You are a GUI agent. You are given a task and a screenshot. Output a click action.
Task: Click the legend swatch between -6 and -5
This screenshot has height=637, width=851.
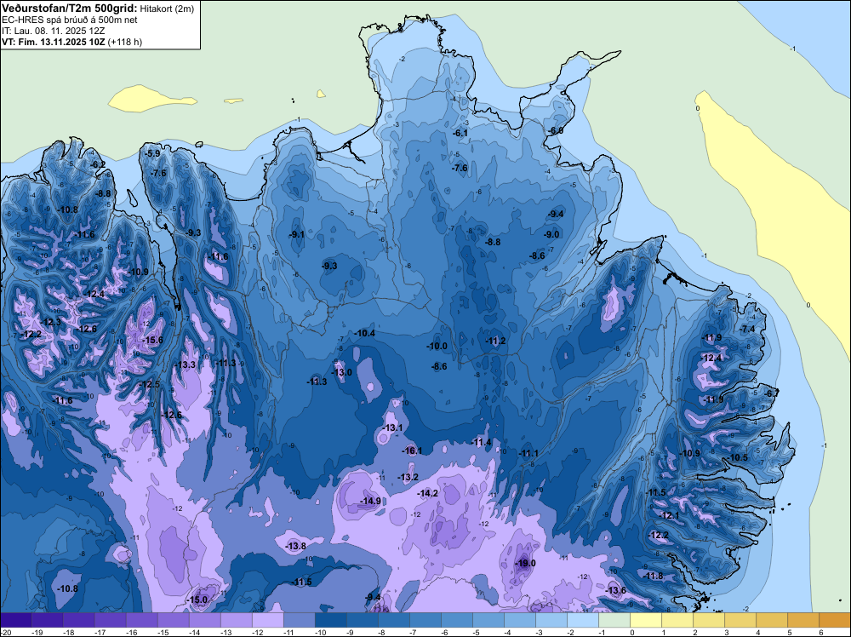click(x=457, y=620)
